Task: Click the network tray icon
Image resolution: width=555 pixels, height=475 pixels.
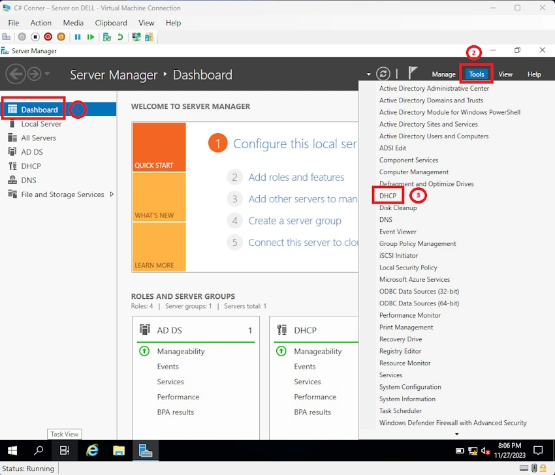Action: pyautogui.click(x=473, y=451)
